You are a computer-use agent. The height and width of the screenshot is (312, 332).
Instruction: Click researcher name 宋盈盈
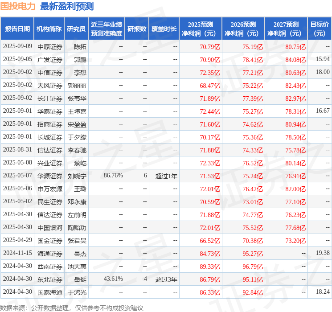(x=77, y=124)
